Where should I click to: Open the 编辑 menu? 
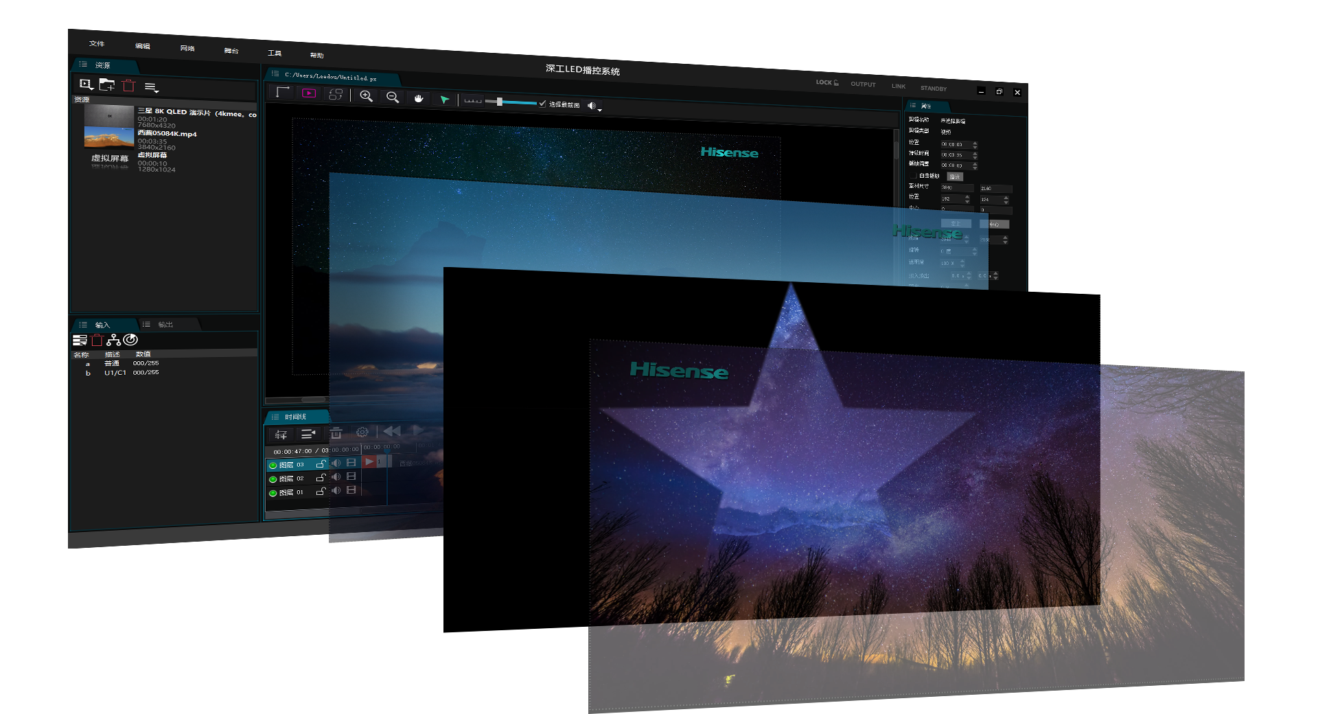tap(143, 46)
